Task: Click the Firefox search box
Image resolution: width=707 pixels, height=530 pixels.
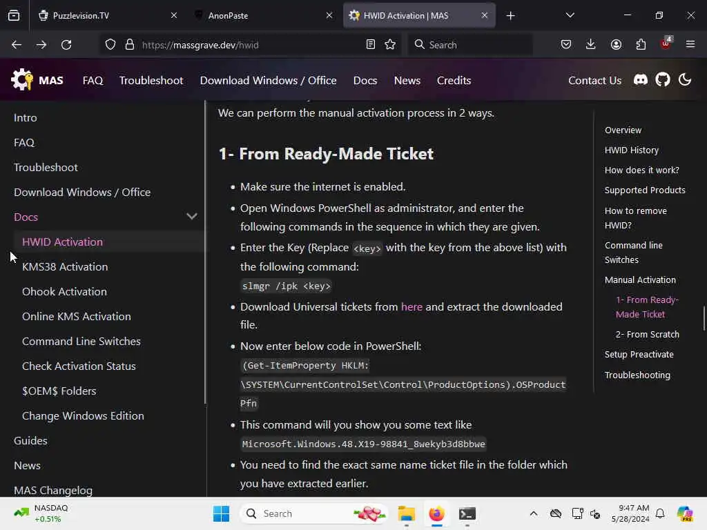Action: tap(470, 45)
